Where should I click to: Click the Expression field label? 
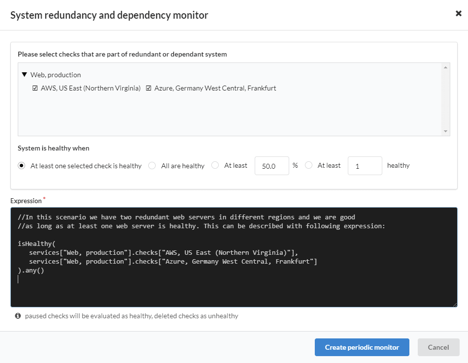pyautogui.click(x=26, y=201)
